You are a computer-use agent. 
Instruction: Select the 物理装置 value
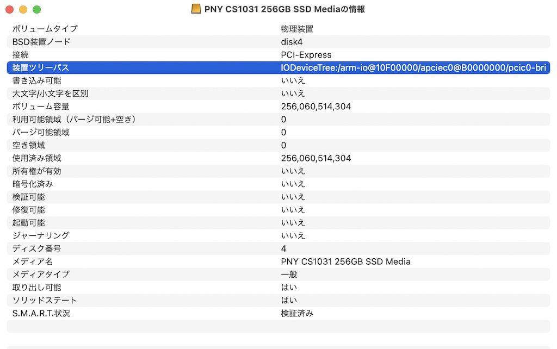297,29
